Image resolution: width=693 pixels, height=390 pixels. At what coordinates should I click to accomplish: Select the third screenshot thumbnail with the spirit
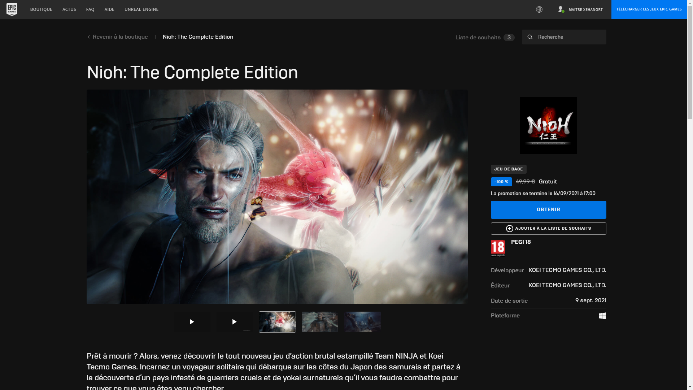277,322
